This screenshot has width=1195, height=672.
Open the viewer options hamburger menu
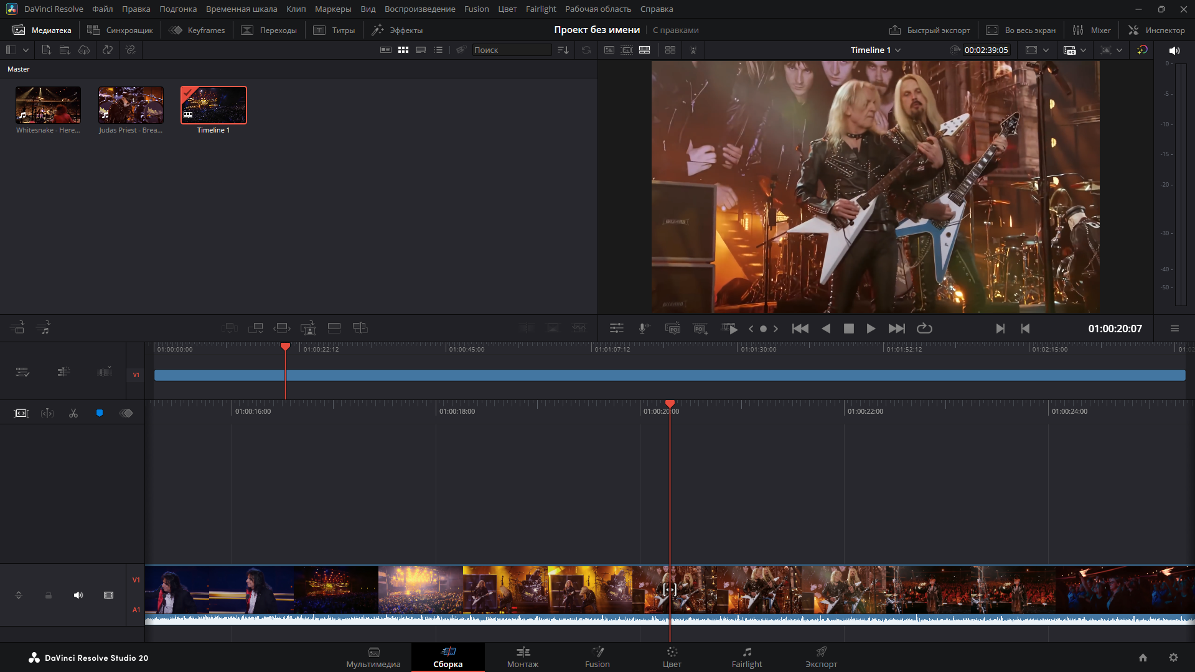pyautogui.click(x=1174, y=329)
